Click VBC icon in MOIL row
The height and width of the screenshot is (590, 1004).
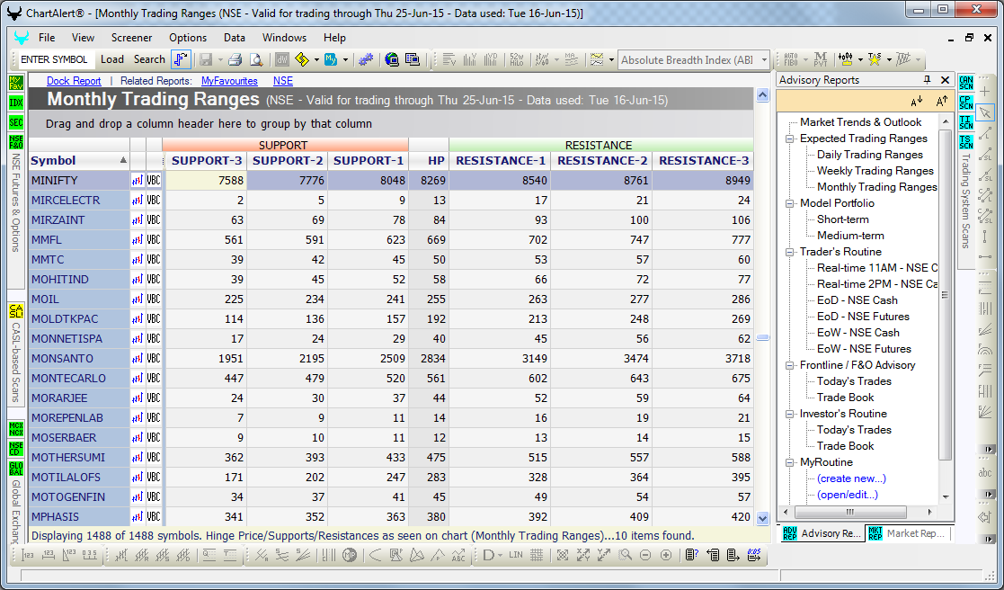[154, 299]
